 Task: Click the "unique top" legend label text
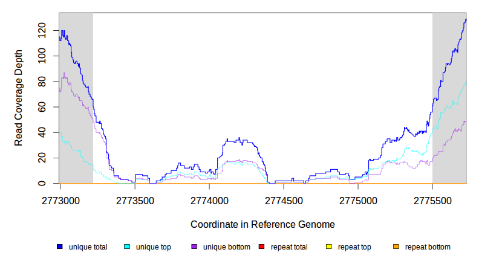click(153, 247)
